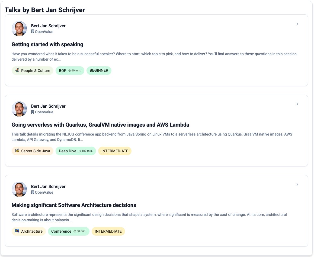Expand the Getting started with speaking talk chevron
The width and height of the screenshot is (314, 257).
pos(297,24)
